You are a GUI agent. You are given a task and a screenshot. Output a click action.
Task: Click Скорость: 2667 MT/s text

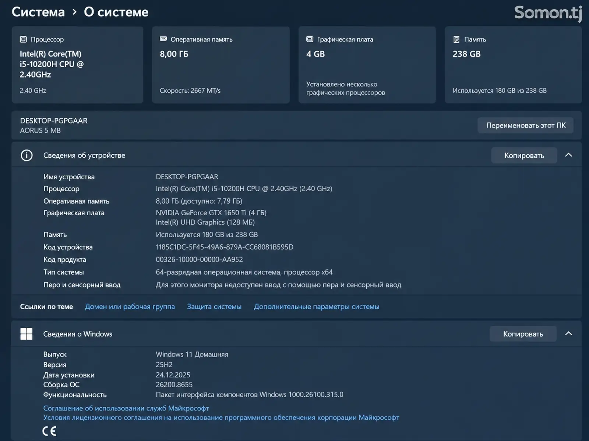pyautogui.click(x=190, y=90)
